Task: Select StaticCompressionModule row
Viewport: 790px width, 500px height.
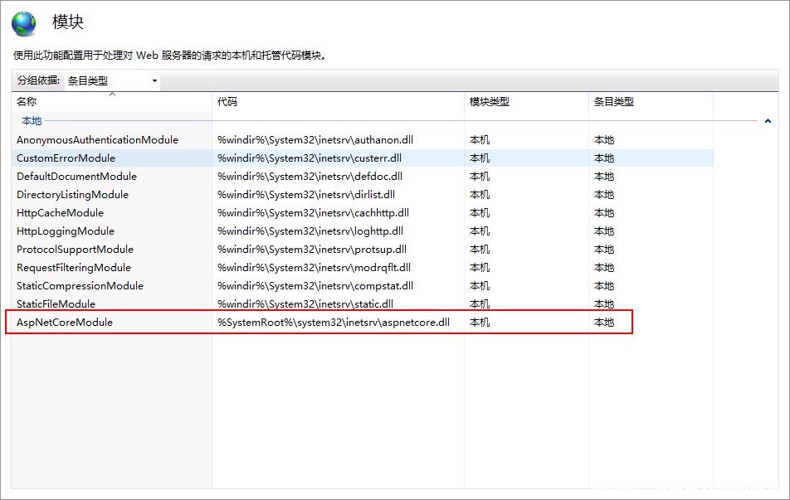Action: tap(363, 285)
